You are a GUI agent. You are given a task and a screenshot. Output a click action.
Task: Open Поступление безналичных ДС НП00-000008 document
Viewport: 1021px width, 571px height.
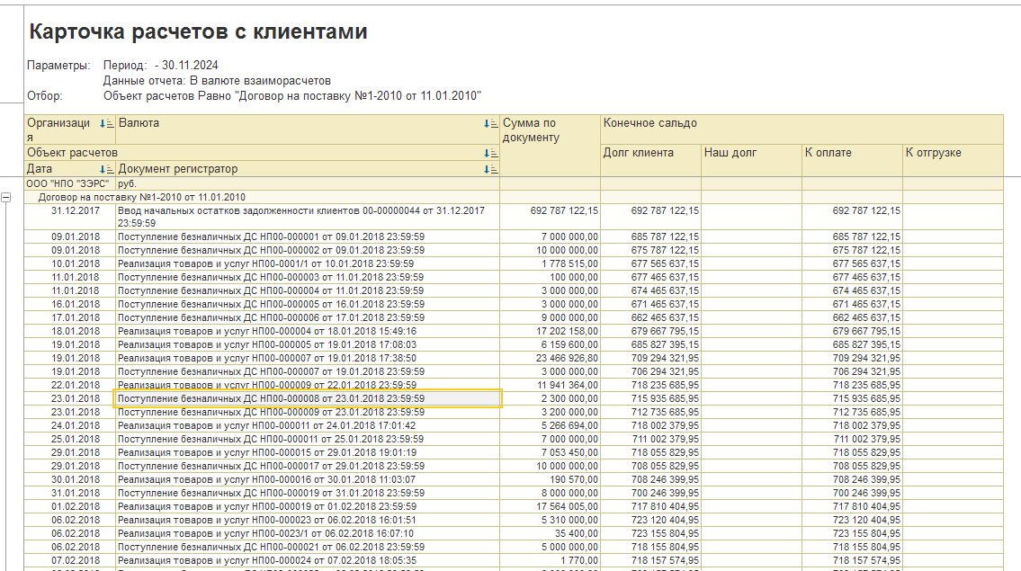point(271,398)
